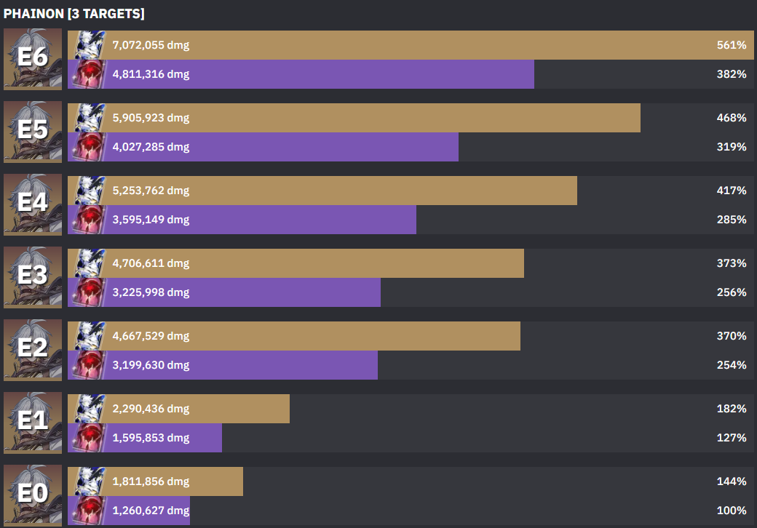Click the 1,595,853 dmg value
Image resolution: width=757 pixels, height=528 pixels.
pos(151,439)
